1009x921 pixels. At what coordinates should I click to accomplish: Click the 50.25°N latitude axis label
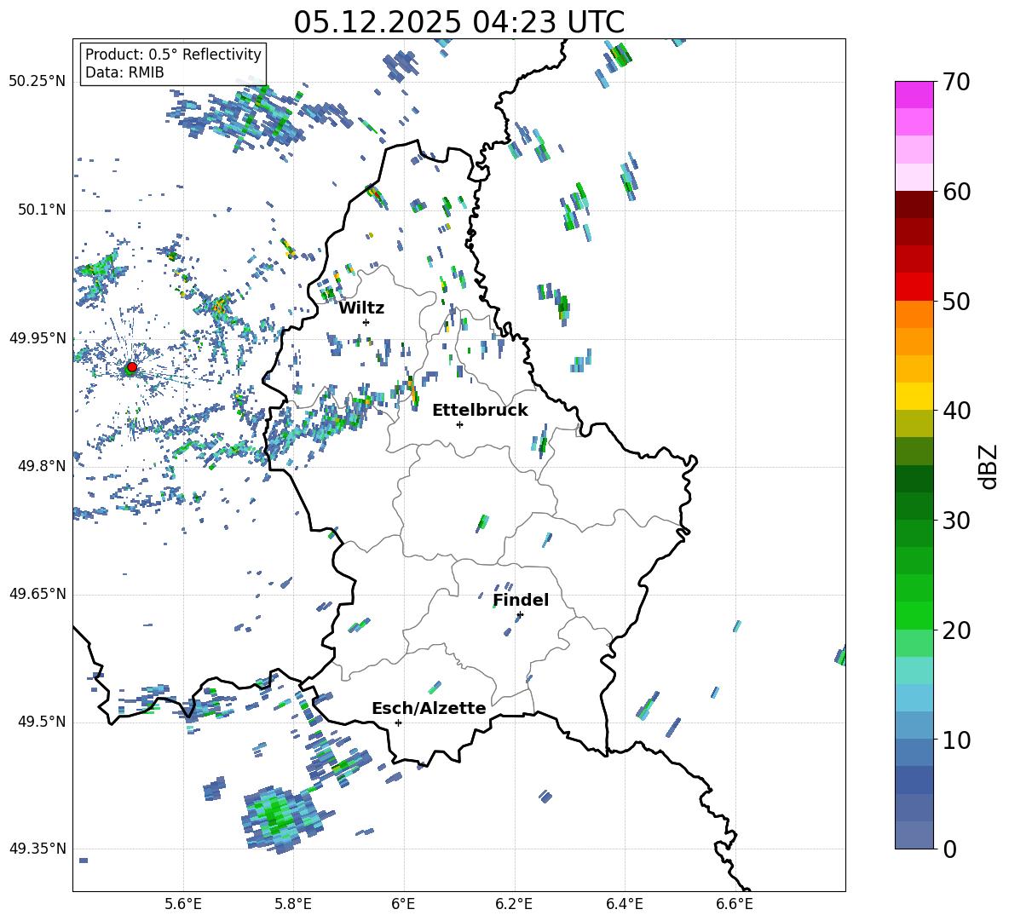coord(37,82)
